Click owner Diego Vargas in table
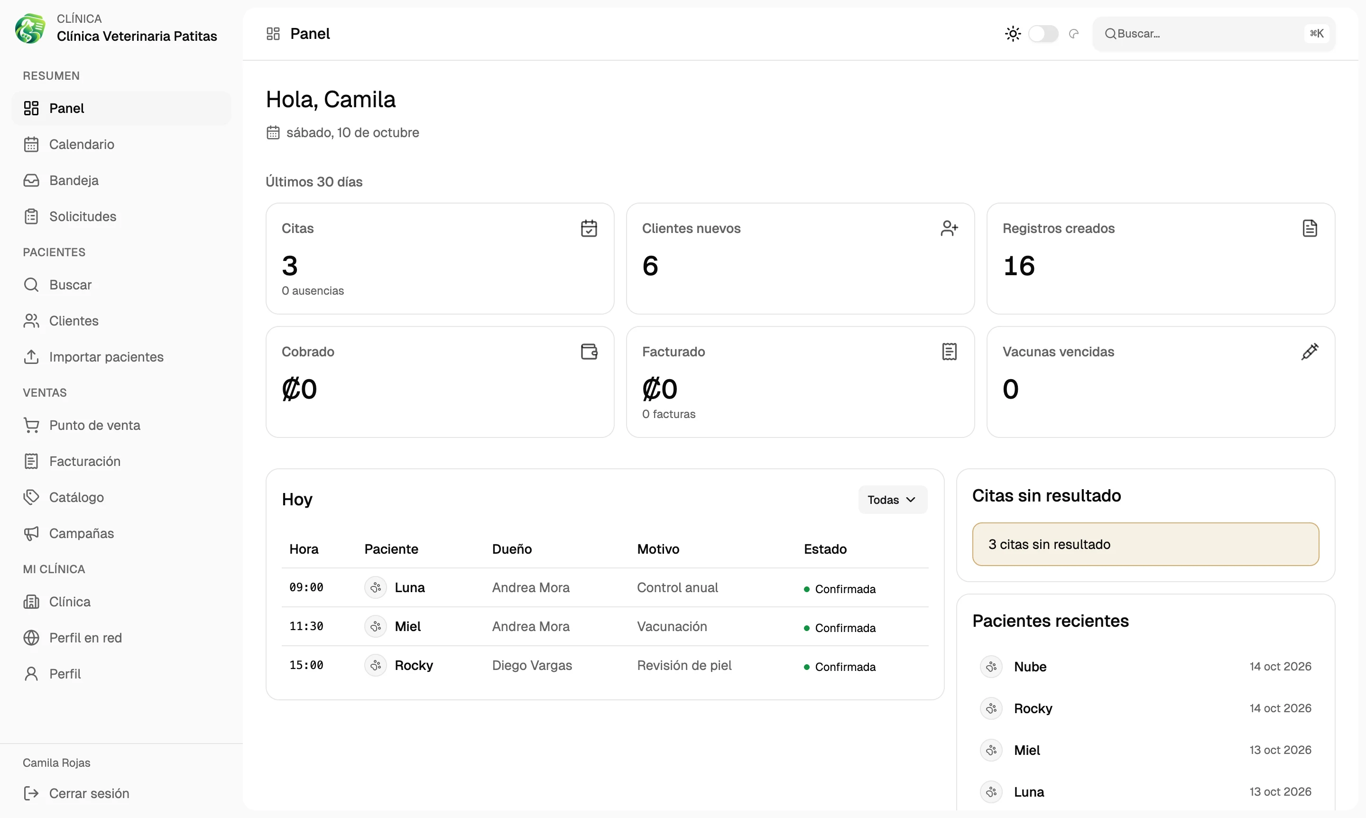The width and height of the screenshot is (1366, 818). tap(532, 665)
